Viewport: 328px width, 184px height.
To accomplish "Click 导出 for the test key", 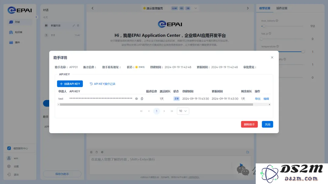I will (258, 99).
